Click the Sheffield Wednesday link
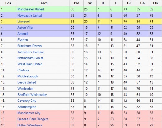Image resolution: width=162 pixels, height=128 pixels. (x=32, y=95)
